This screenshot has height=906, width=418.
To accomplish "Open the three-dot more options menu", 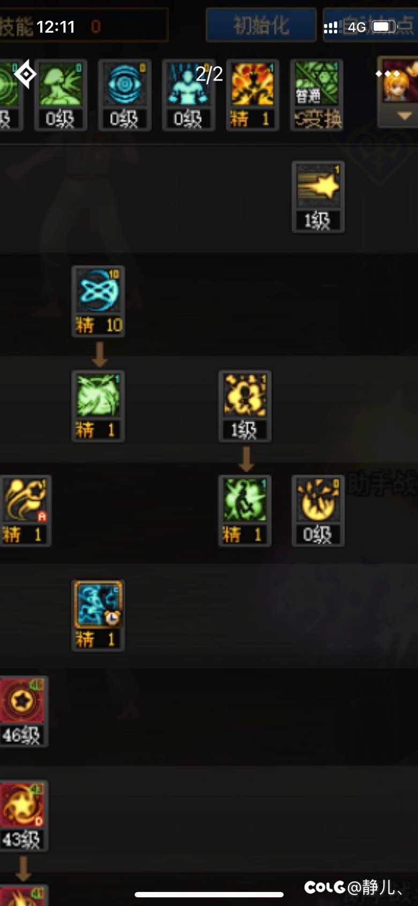I will 387,74.
